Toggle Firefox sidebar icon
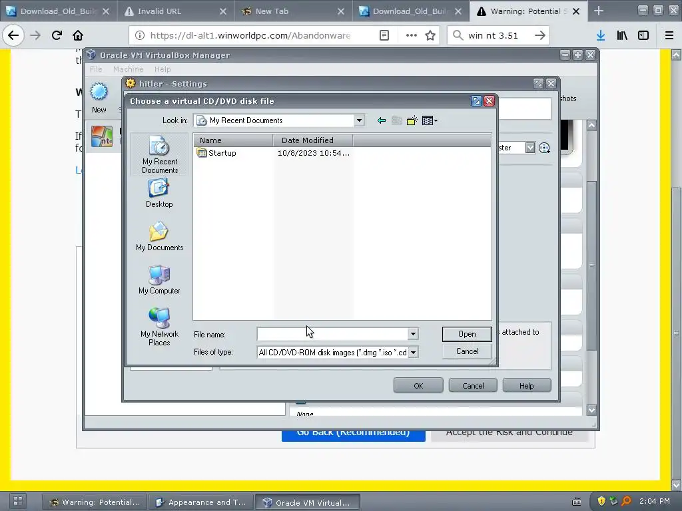 click(x=643, y=35)
